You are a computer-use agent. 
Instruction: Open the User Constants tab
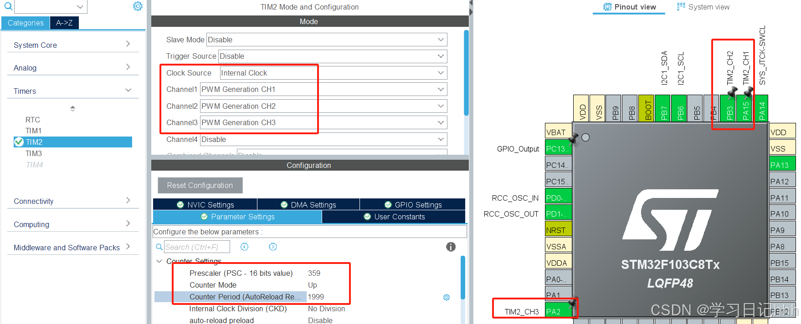(x=394, y=217)
